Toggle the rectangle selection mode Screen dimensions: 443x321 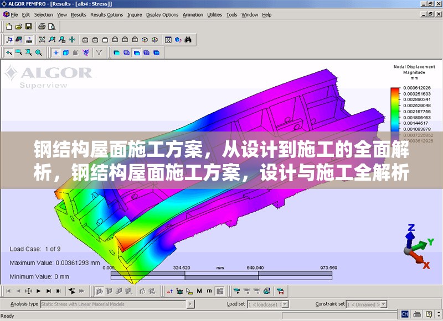point(18,52)
